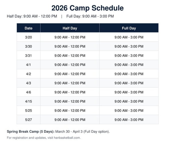Click the Full Day time for 3/20
The image size is (174, 143).
pyautogui.click(x=129, y=37)
